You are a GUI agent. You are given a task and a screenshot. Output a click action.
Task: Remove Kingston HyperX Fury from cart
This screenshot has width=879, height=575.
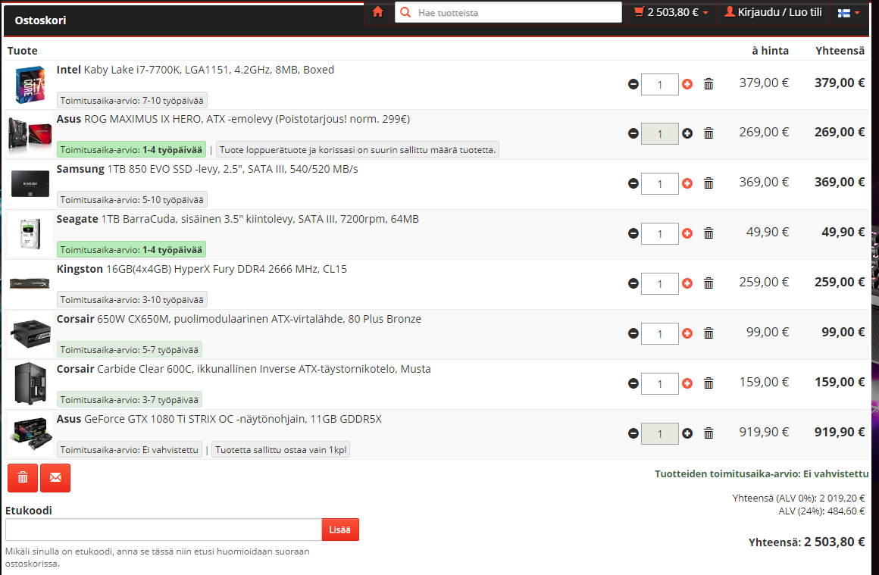709,283
